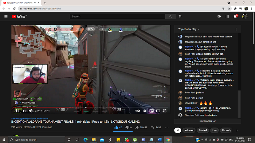Dislike the video with thumbs down
The width and height of the screenshot is (255, 143).
[127, 127]
